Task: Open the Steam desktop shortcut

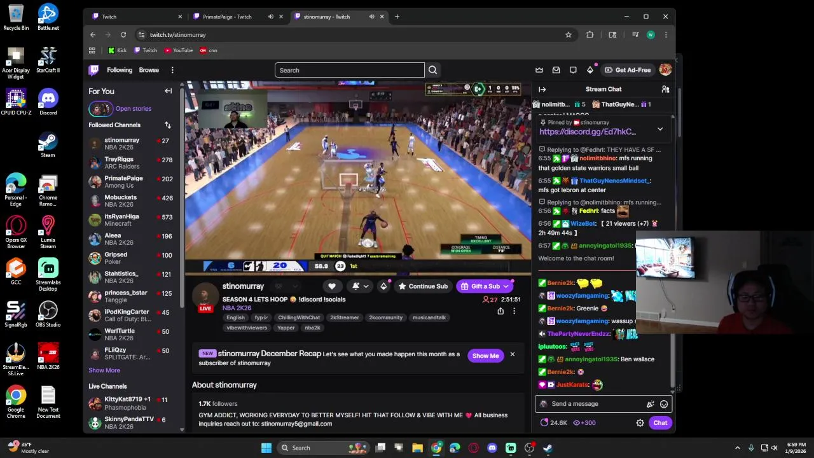Action: (x=48, y=144)
